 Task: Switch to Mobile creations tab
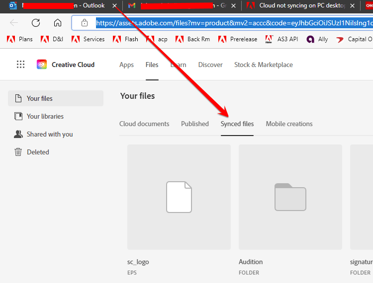pos(289,124)
